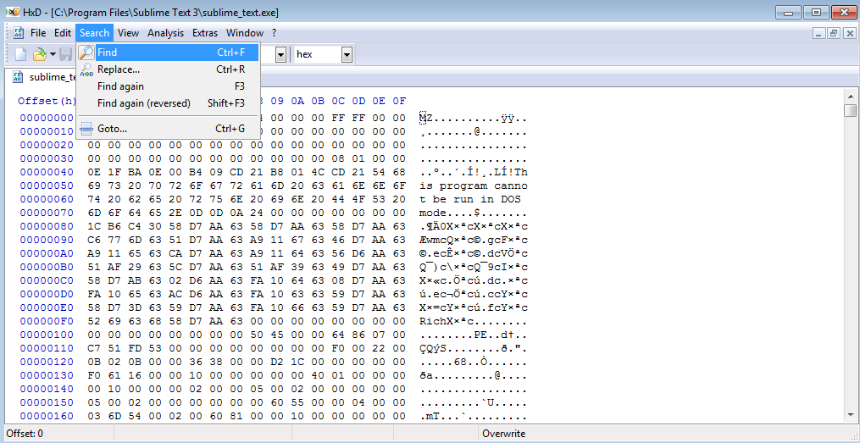The width and height of the screenshot is (860, 443).
Task: Click offset row 00000040
Action: point(47,172)
